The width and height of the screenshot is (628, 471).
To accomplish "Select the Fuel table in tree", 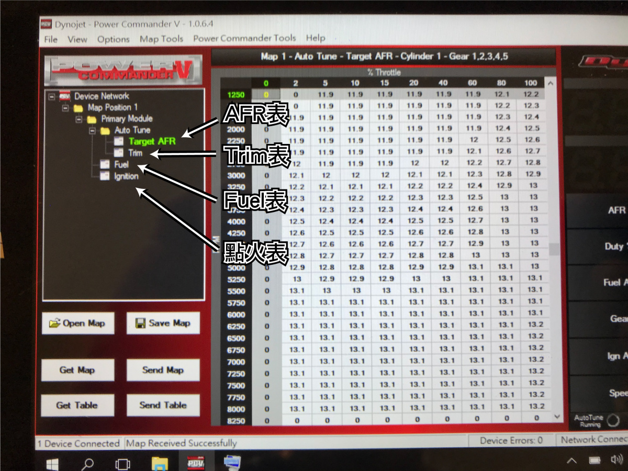I will (x=121, y=164).
